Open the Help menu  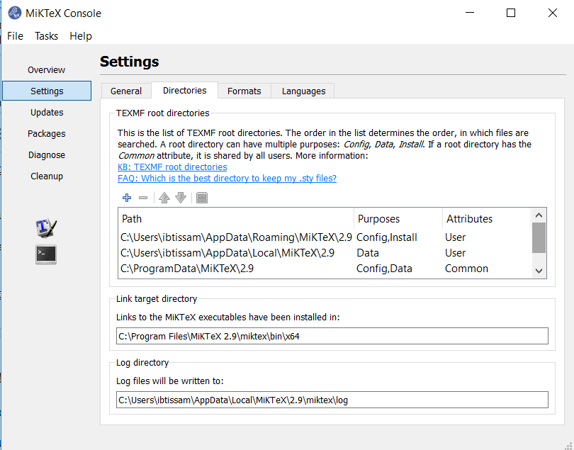click(x=81, y=36)
